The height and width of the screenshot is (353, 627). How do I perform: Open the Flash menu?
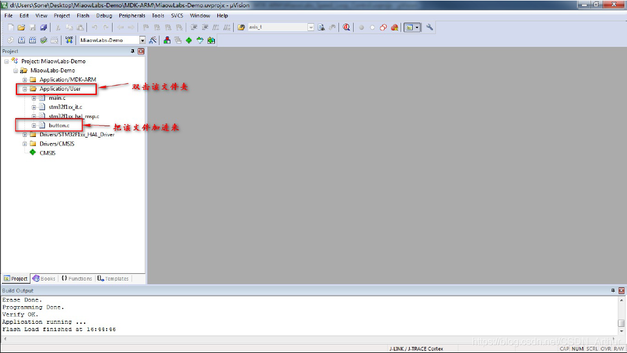(83, 15)
